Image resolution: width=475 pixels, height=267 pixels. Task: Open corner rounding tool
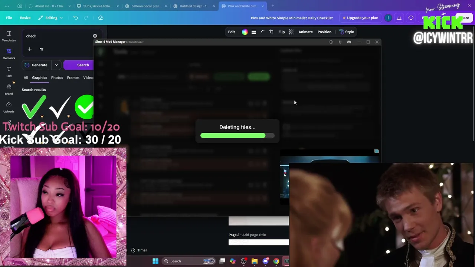point(263,32)
